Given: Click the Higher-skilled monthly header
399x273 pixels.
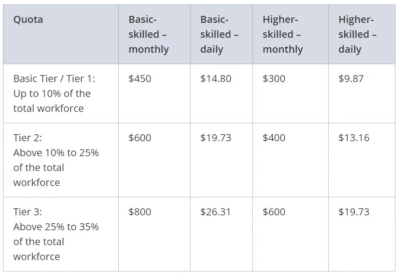Looking at the screenshot, I should pyautogui.click(x=290, y=34).
